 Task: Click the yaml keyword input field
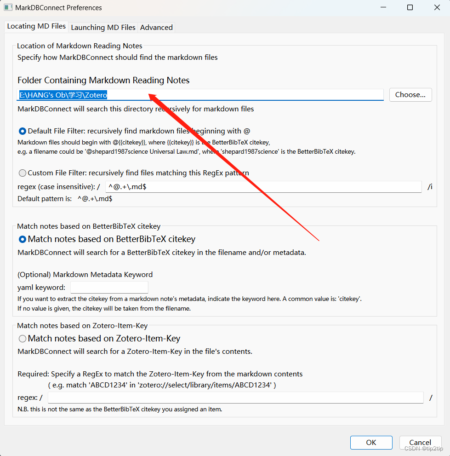[x=109, y=287]
